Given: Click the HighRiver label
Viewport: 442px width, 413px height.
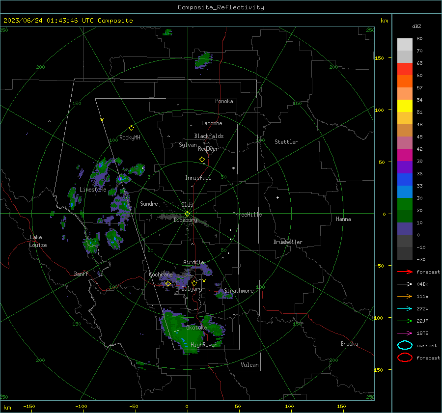Looking at the screenshot, I should click(x=204, y=345).
